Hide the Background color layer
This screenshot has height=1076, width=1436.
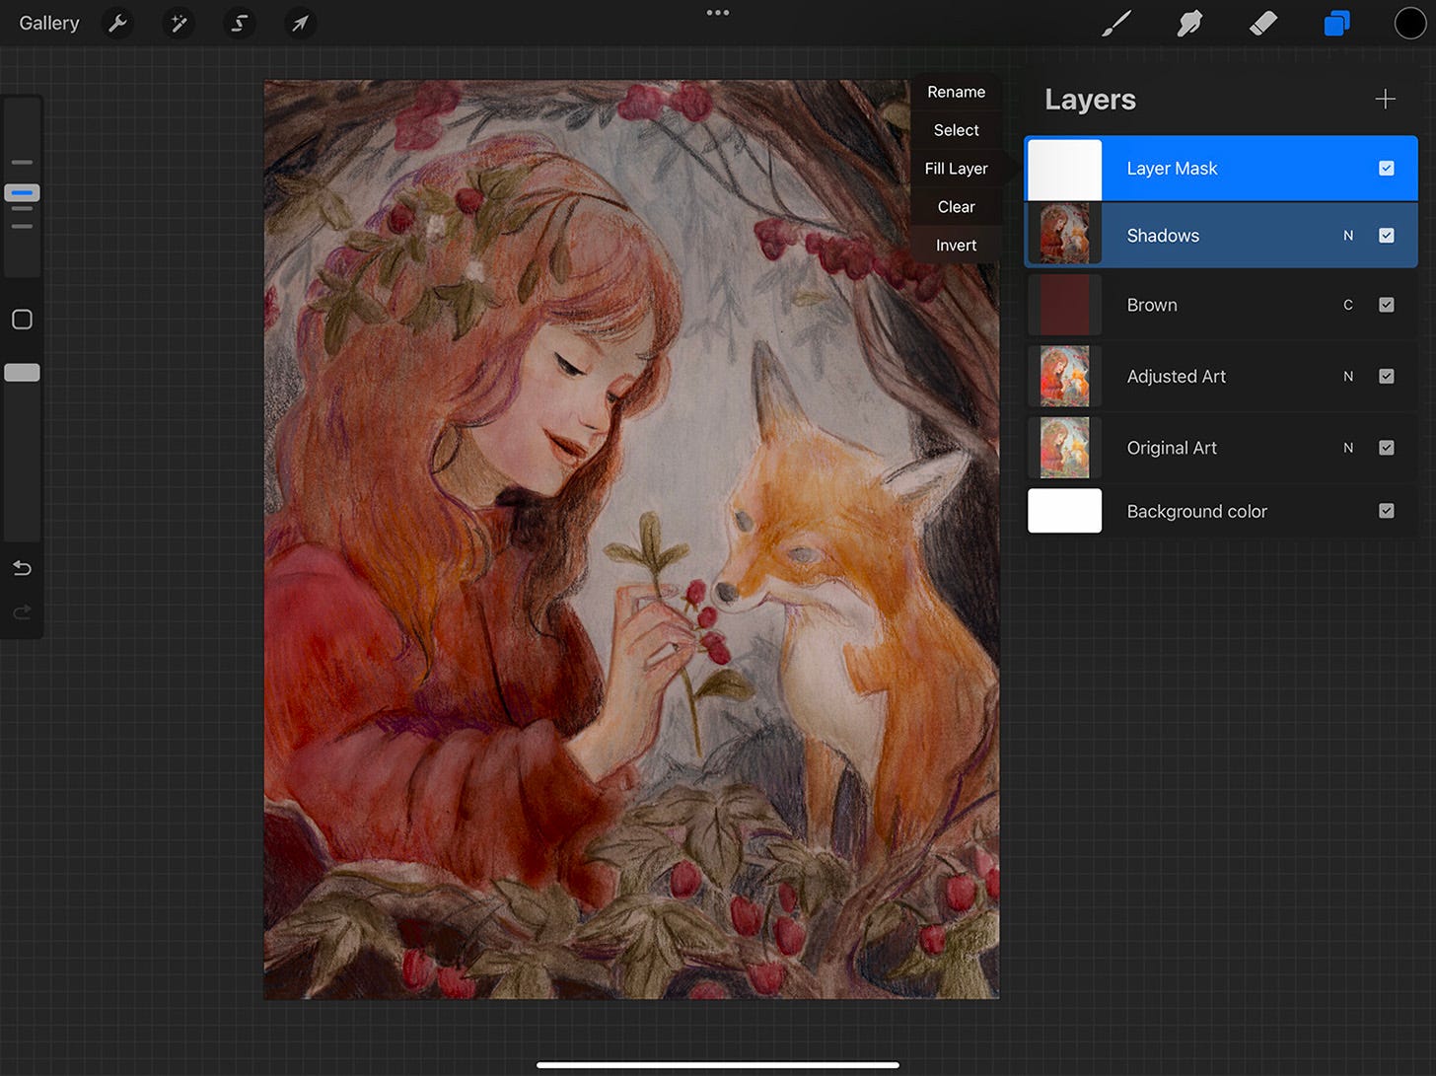click(x=1386, y=511)
